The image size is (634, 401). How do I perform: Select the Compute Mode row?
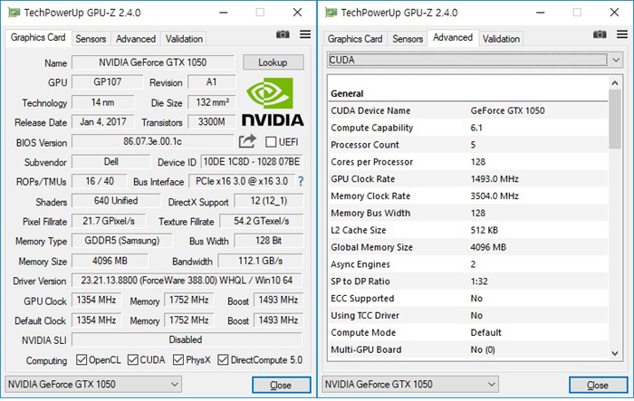pyautogui.click(x=467, y=333)
